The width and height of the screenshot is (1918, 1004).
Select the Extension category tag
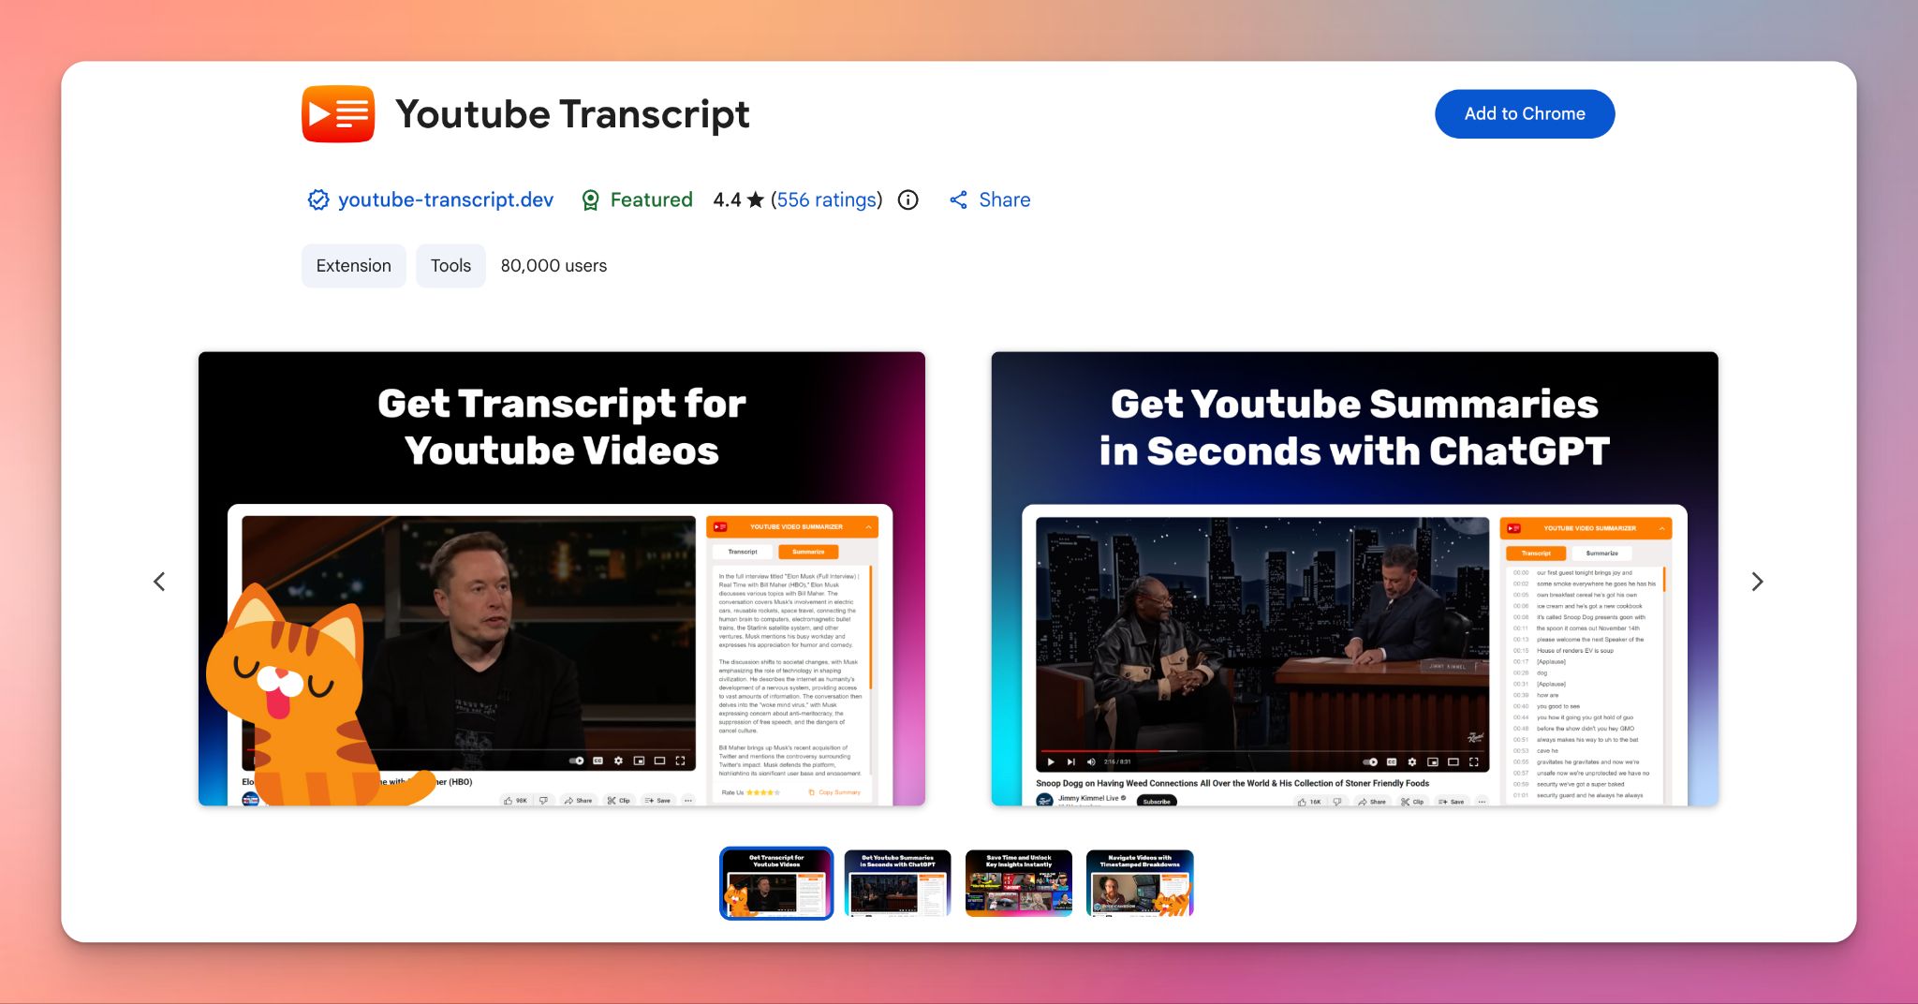click(353, 265)
